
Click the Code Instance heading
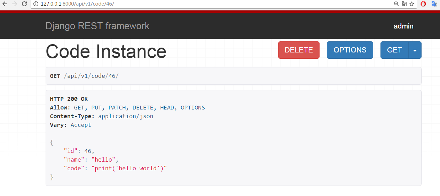pos(106,51)
